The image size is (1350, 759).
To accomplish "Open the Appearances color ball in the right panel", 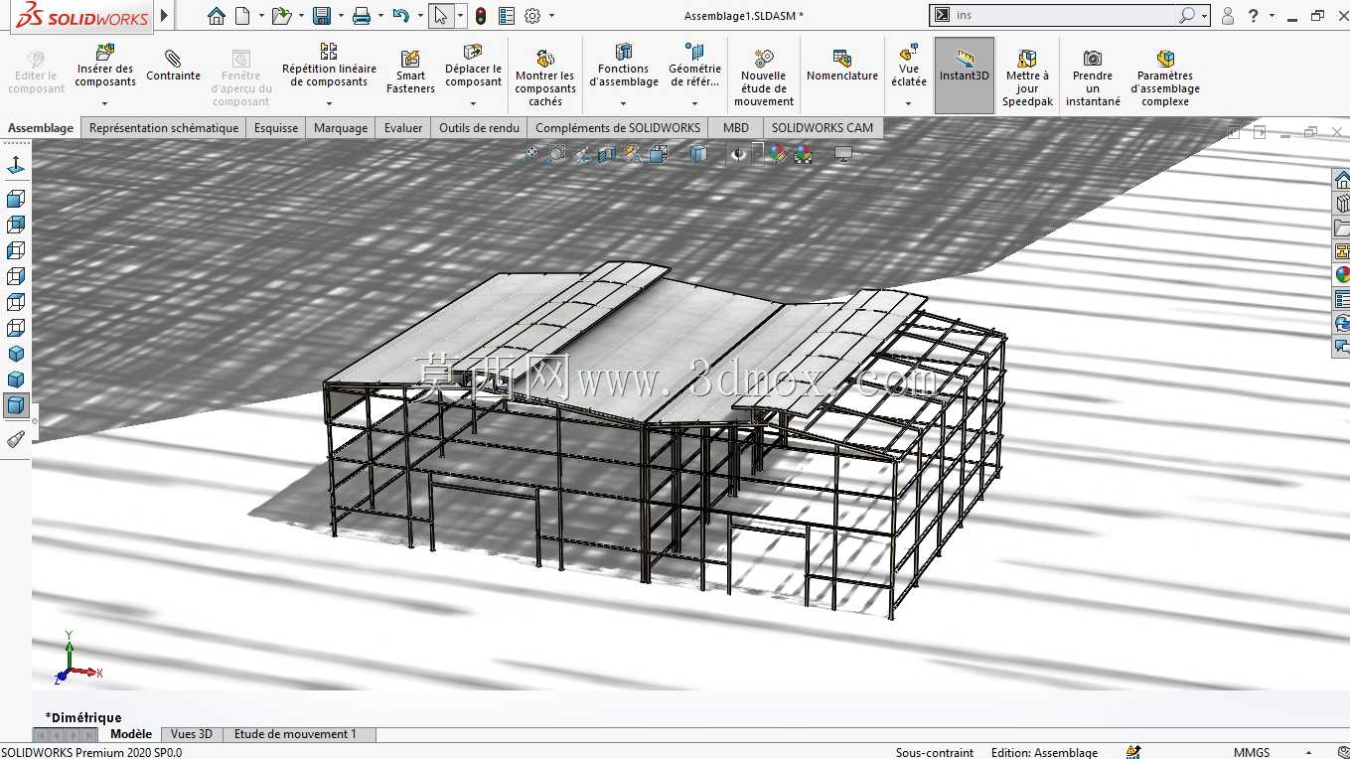I will (1342, 274).
